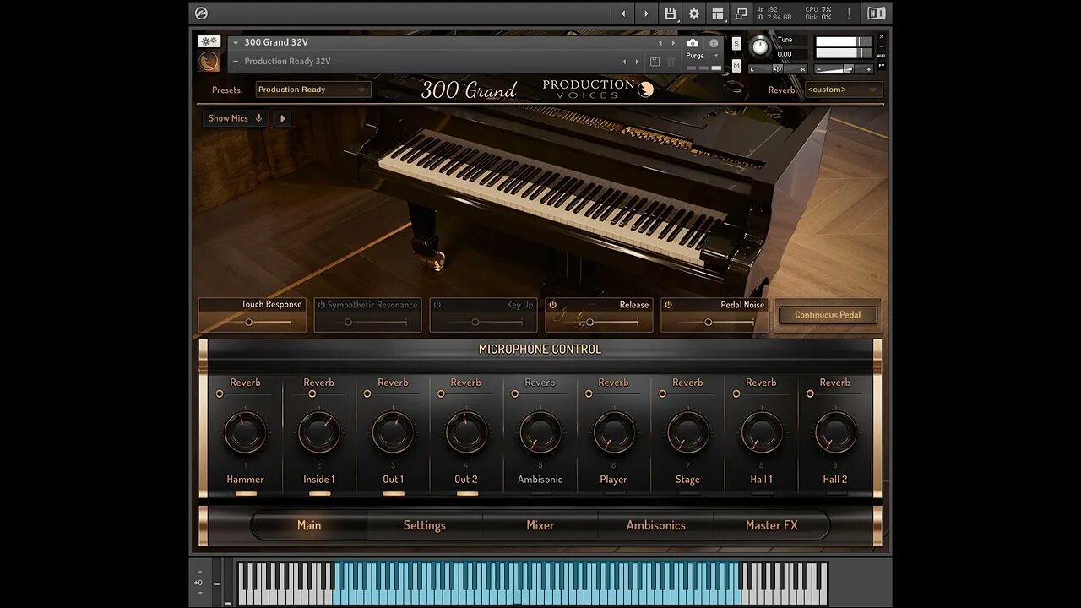Image resolution: width=1081 pixels, height=608 pixels.
Task: Toggle Hammer microphone on/off indicator
Action: click(x=246, y=492)
